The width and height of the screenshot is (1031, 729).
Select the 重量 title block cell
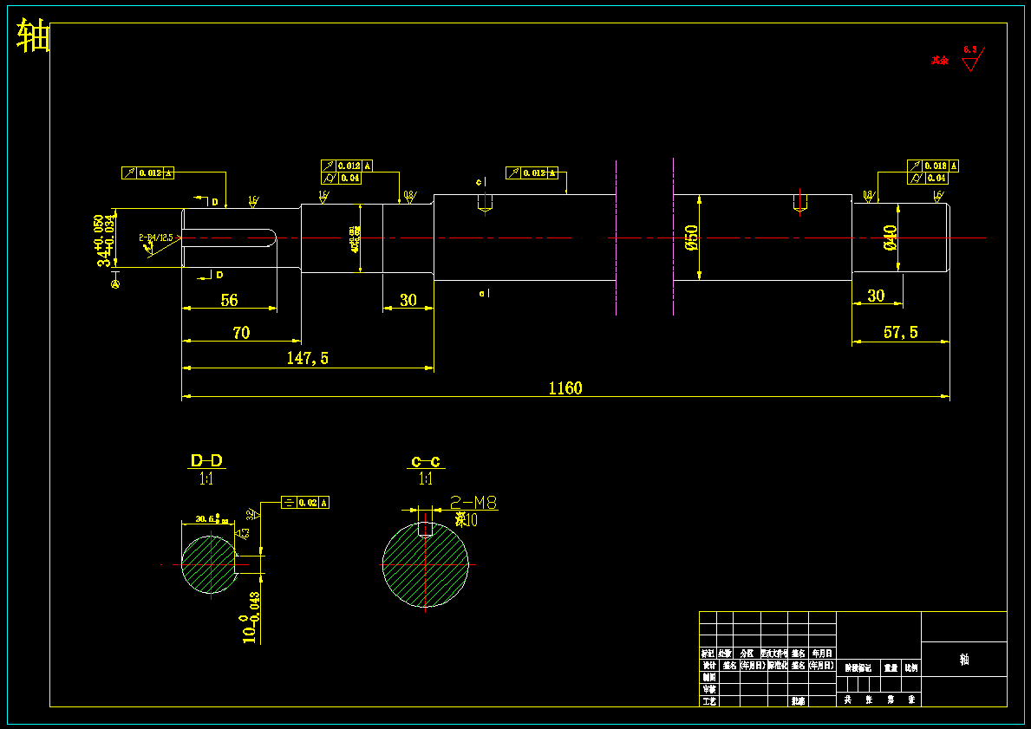coord(891,667)
